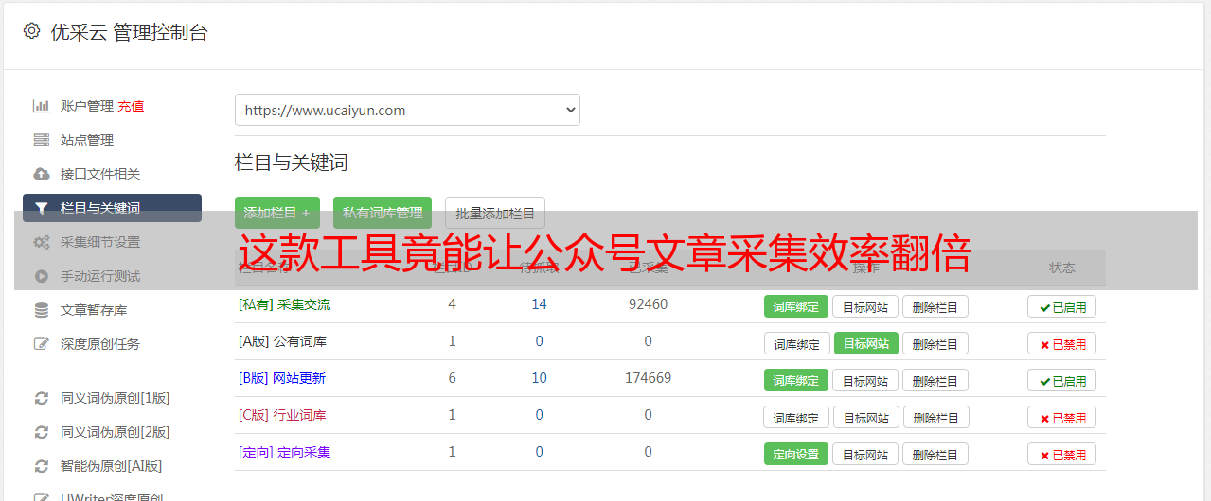
Task: Click 目标网站 for 网站更新 row
Action: coord(865,380)
